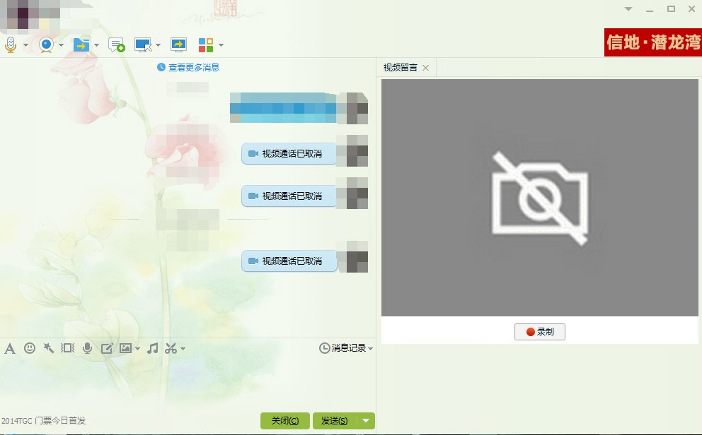Record a voice message with the mic icon
The height and width of the screenshot is (435, 702).
click(87, 348)
